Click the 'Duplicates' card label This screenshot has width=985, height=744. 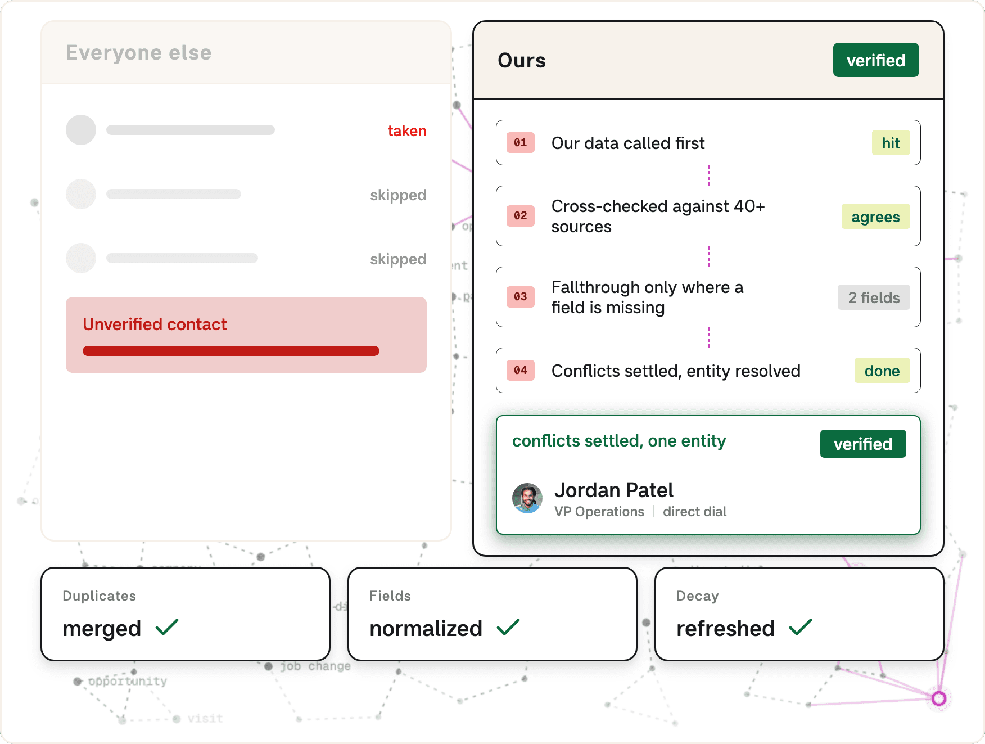pos(100,596)
